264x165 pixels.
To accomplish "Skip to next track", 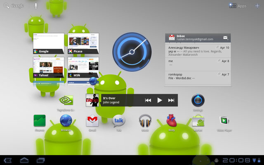I will (171, 100).
